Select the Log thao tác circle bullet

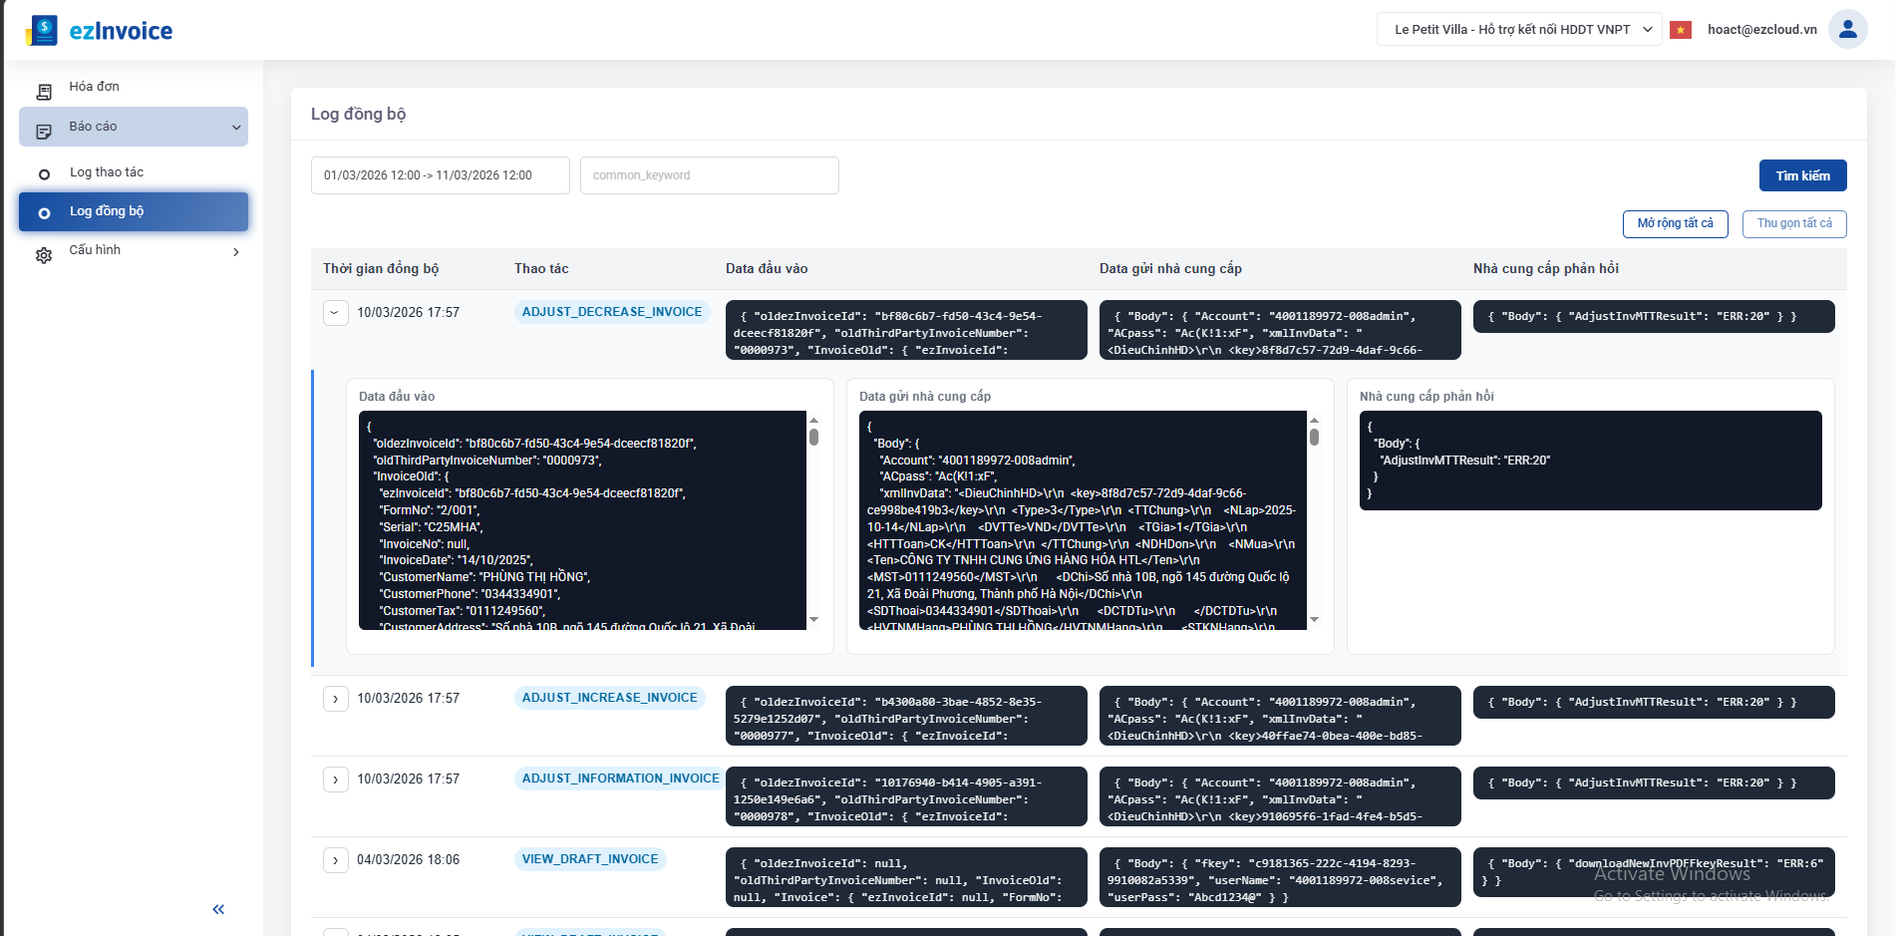44,175
